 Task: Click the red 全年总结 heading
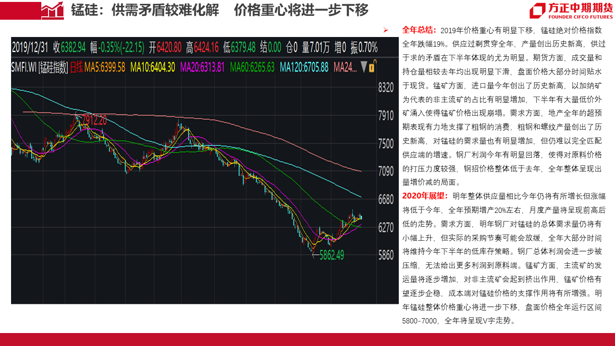click(x=419, y=30)
